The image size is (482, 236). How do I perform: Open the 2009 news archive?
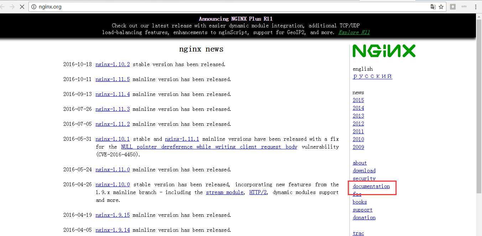pos(358,147)
